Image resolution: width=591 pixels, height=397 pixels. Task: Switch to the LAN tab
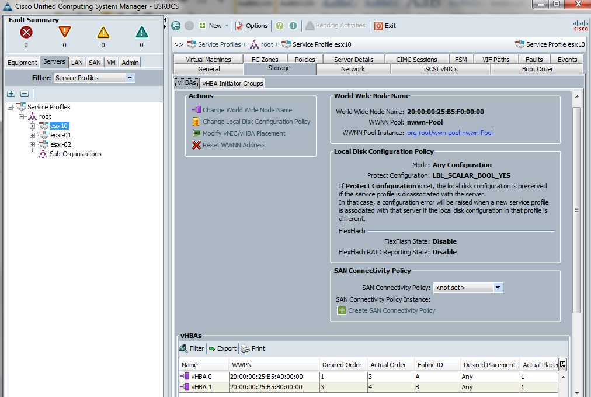tap(77, 63)
